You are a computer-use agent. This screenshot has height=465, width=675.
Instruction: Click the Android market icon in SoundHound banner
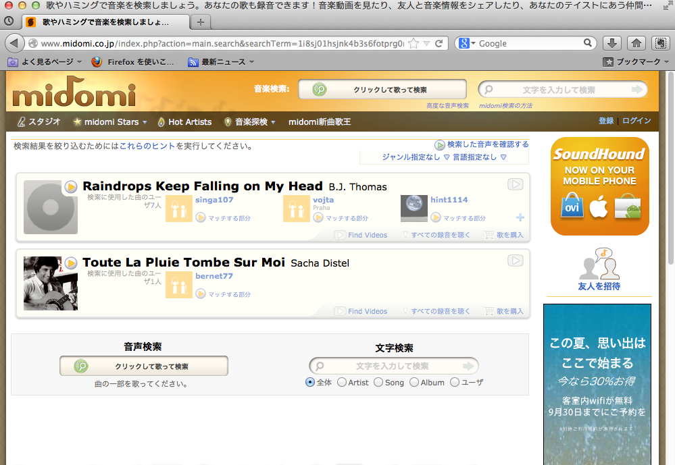628,206
